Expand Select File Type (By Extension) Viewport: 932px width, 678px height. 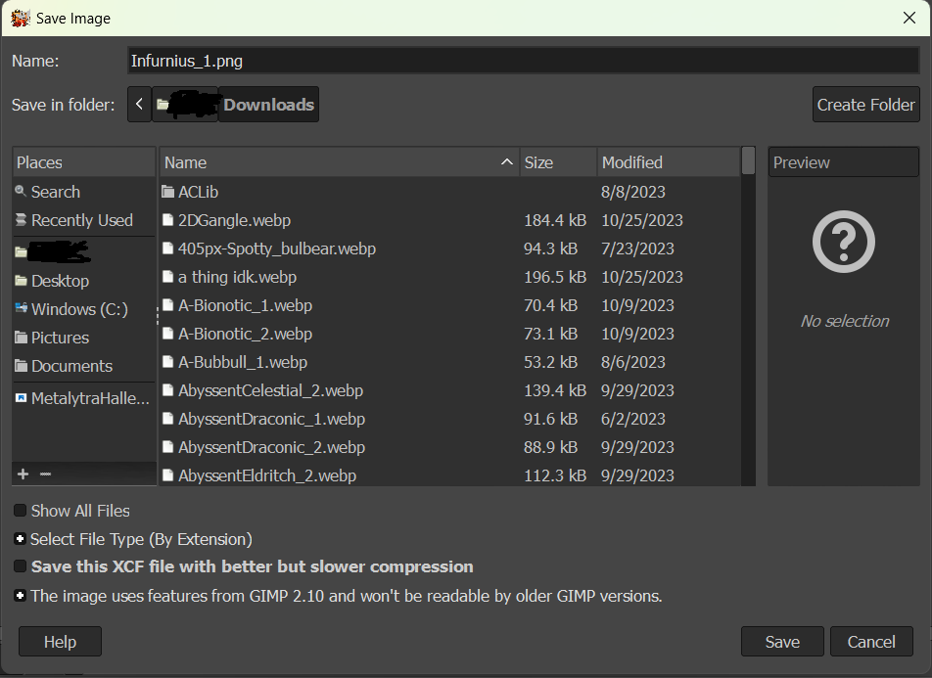[21, 539]
